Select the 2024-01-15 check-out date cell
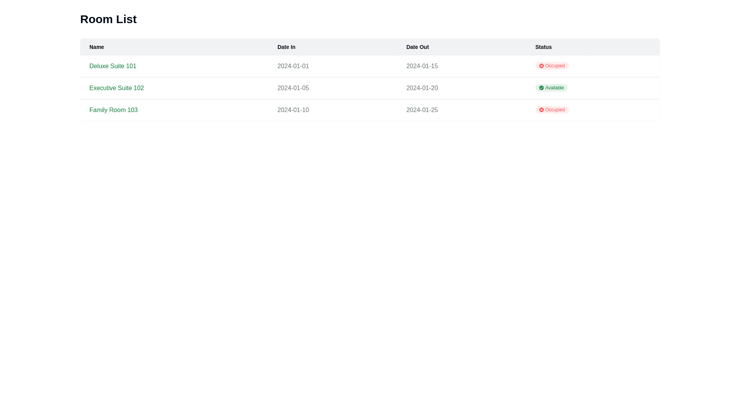The width and height of the screenshot is (740, 416). coord(422,66)
